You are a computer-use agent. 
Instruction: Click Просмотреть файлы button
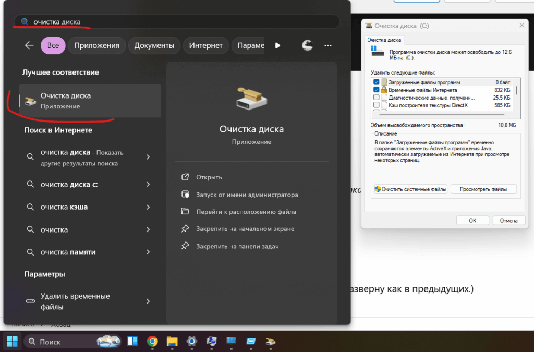[x=483, y=189]
